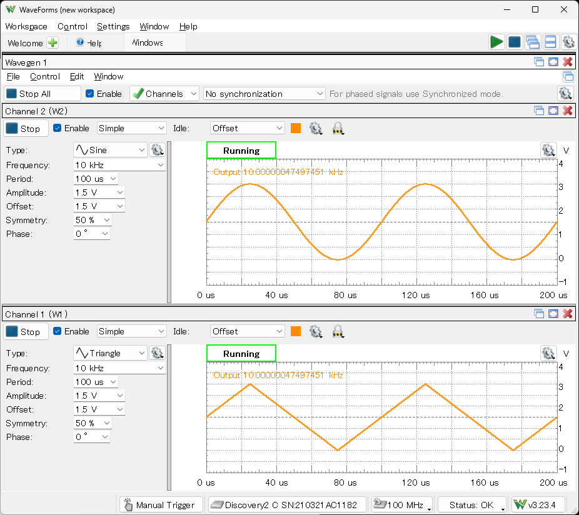Open Channel 2 lock icon options
579x515 pixels.
[338, 128]
